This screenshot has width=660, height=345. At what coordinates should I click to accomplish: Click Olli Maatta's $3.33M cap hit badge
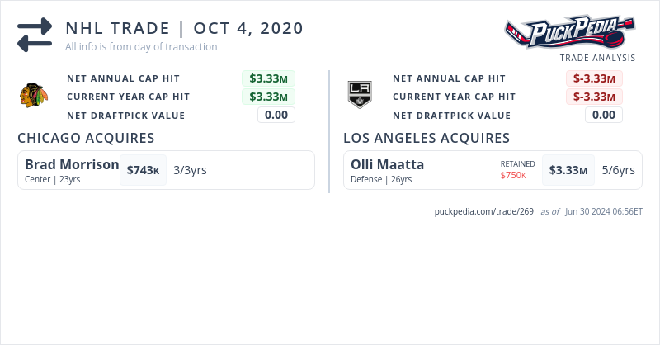point(569,170)
